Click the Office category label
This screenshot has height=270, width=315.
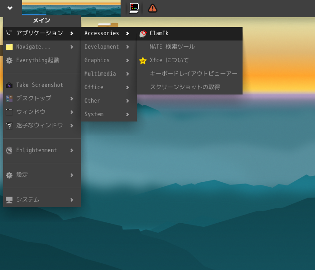(x=94, y=87)
